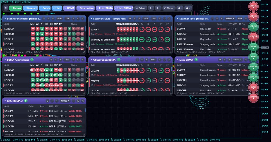Click the plus icon in BBMA Alignement header

[60, 60]
